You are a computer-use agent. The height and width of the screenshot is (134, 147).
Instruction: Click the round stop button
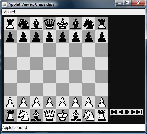(x=127, y=112)
